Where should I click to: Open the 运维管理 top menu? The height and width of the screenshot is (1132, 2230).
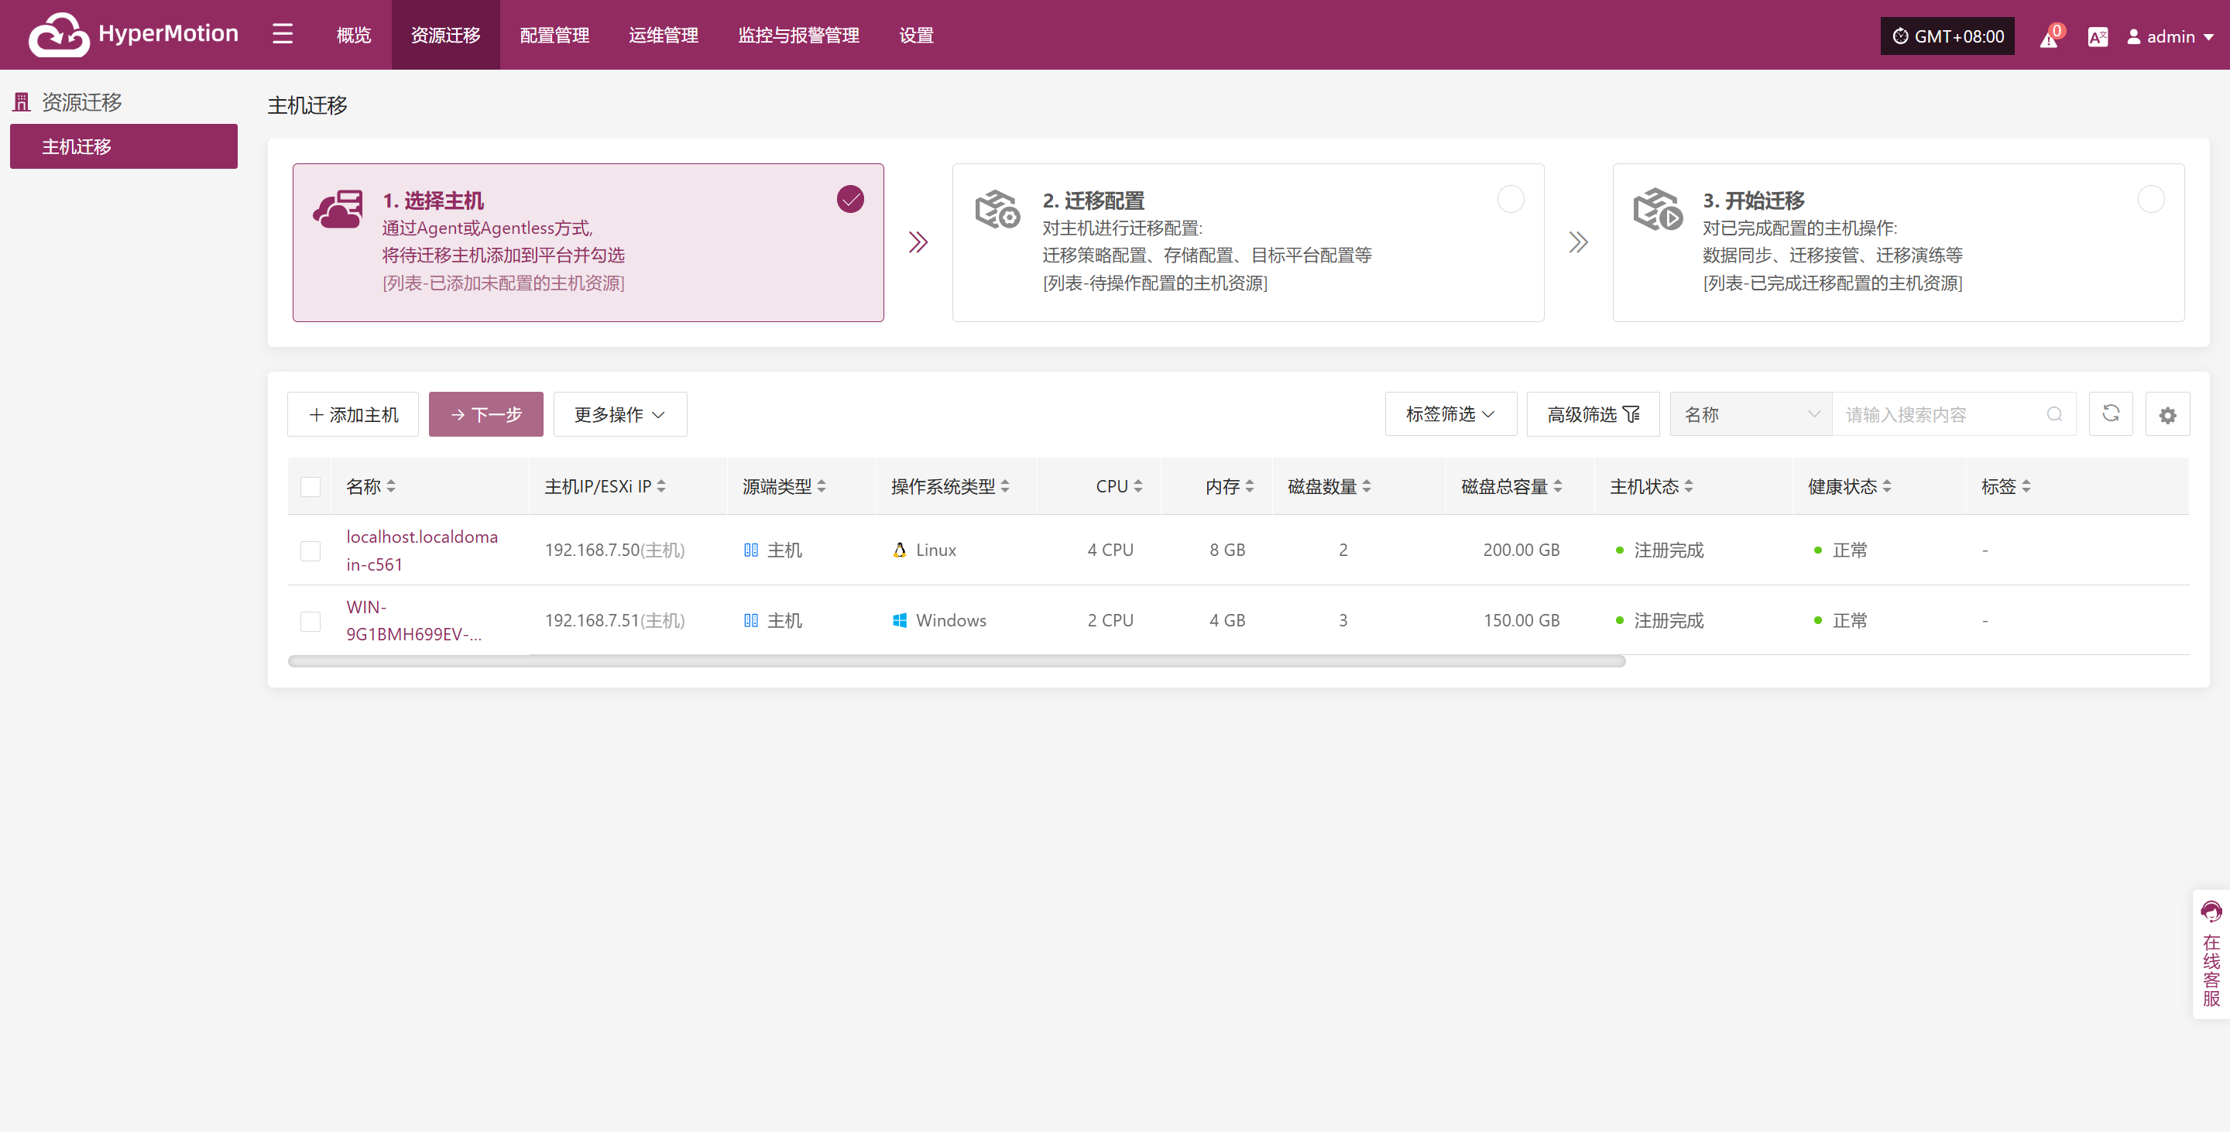(664, 35)
